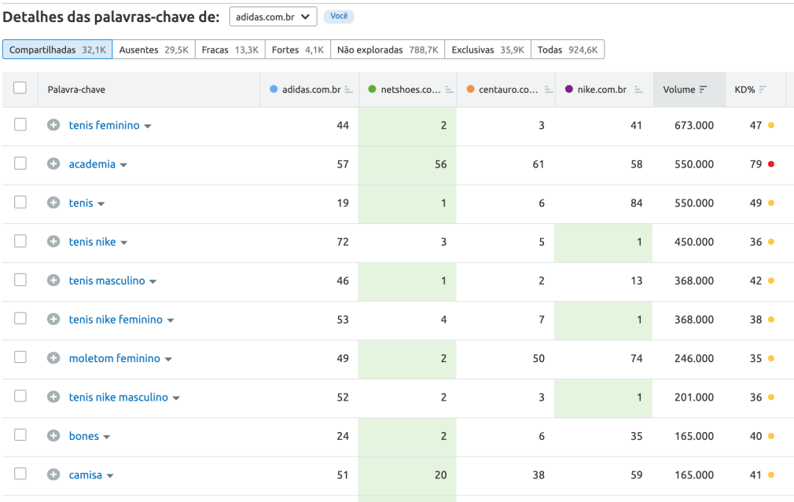Check the 'tenis feminino' row checkbox
The height and width of the screenshot is (502, 794).
pos(20,124)
